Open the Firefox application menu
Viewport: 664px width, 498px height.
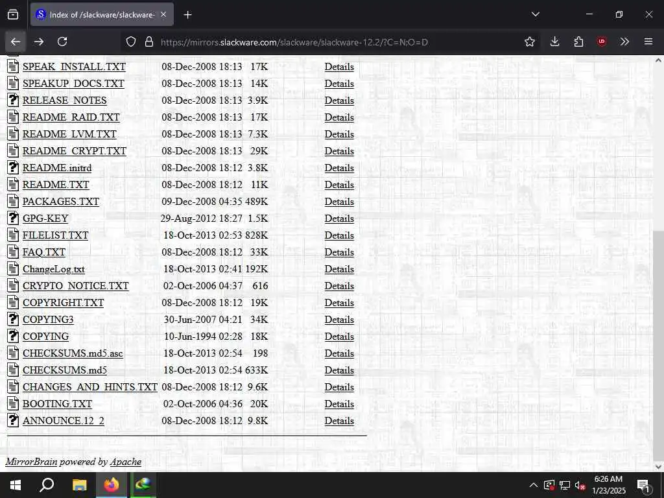[x=648, y=41]
